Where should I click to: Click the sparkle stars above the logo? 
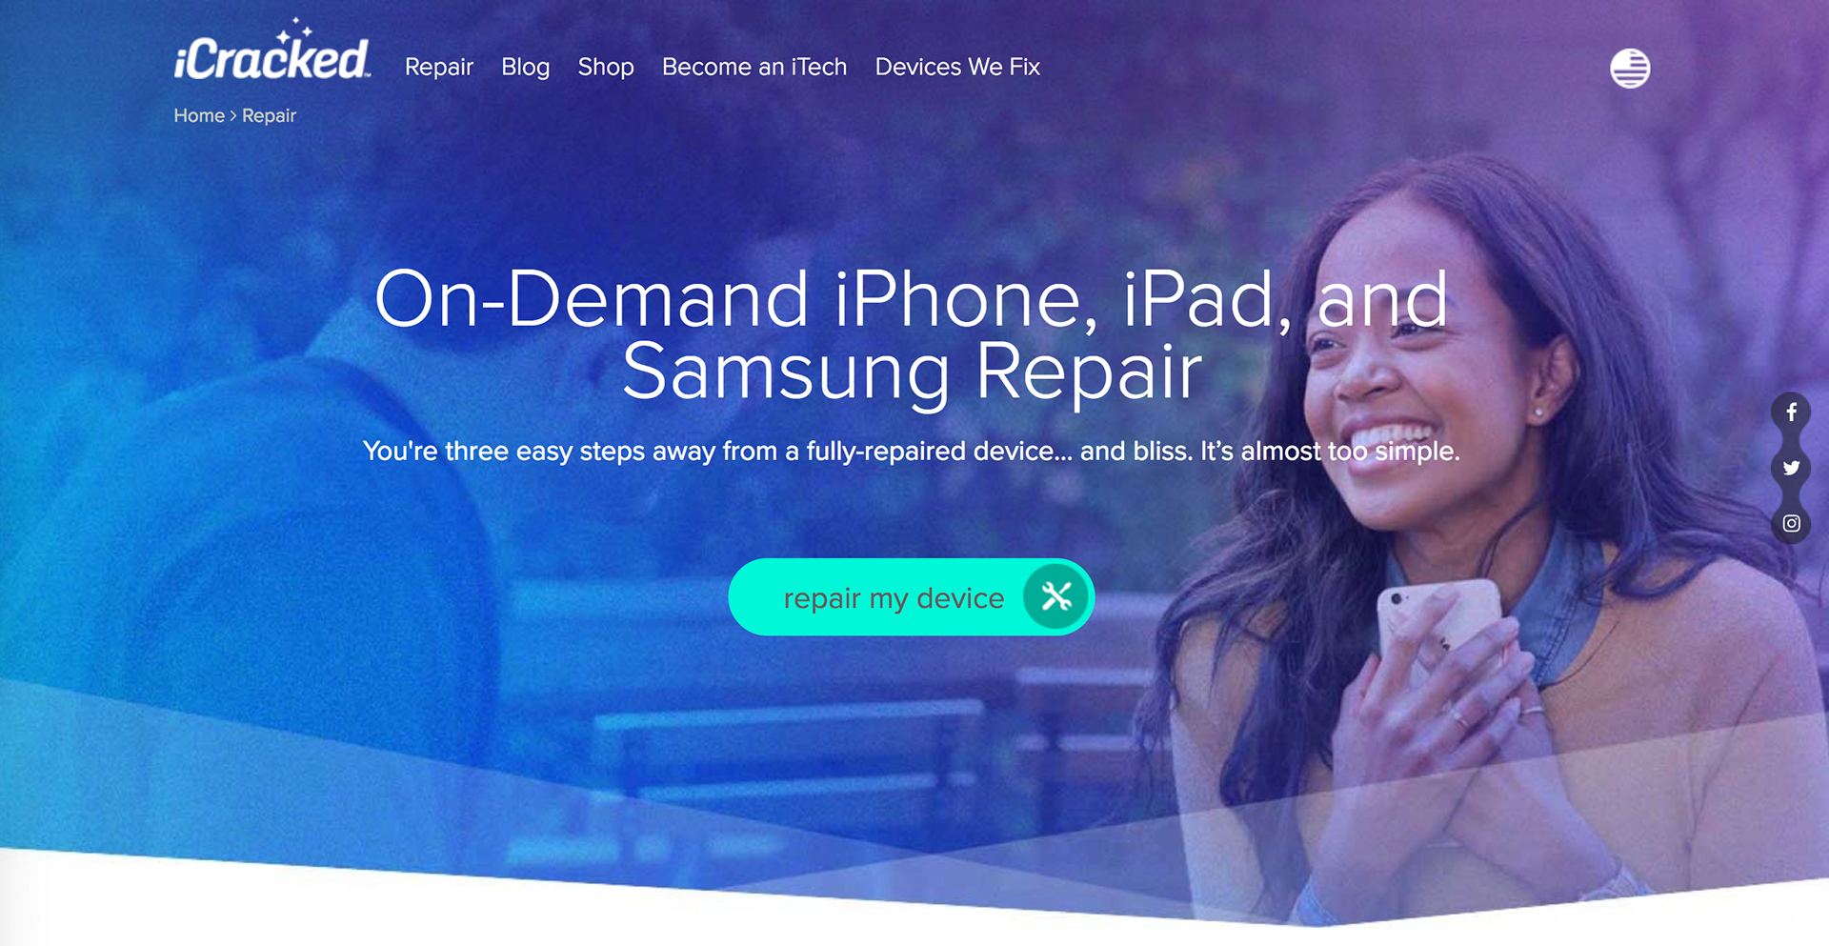pyautogui.click(x=295, y=30)
